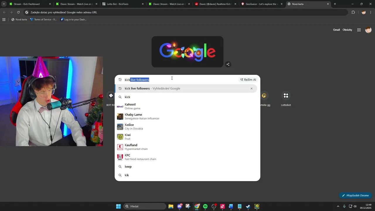Open 'Log in to your Dash...' bookmark

[73, 20]
